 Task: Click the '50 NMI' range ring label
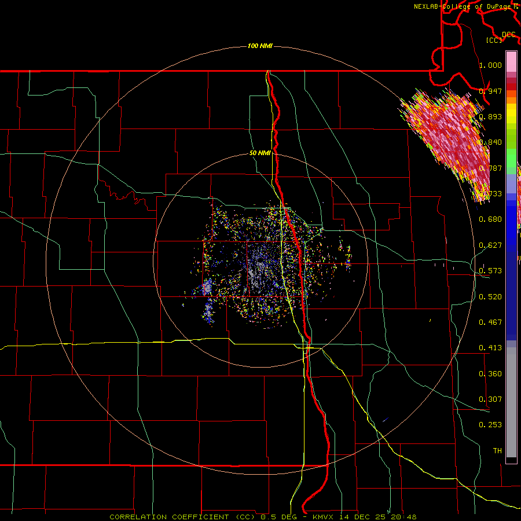(260, 153)
